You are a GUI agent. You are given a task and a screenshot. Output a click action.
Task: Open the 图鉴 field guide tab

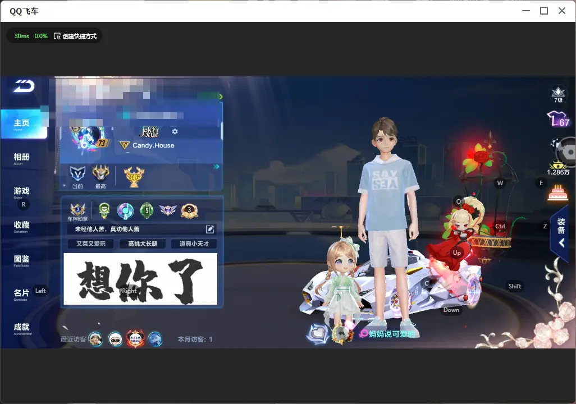tap(21, 260)
